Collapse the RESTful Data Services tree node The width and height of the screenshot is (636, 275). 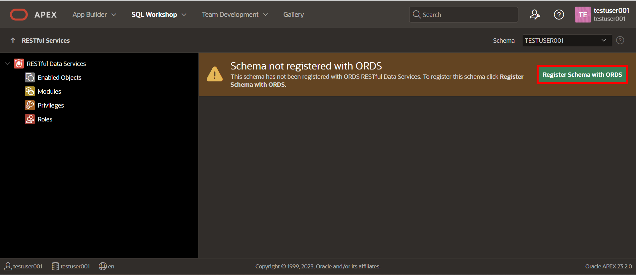point(8,64)
